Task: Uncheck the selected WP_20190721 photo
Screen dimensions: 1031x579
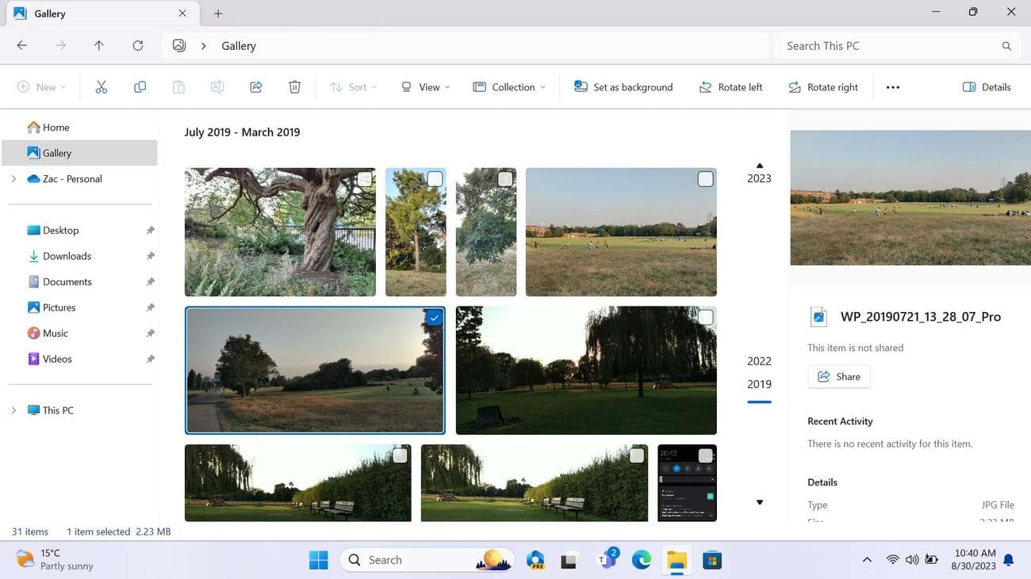Action: tap(434, 318)
